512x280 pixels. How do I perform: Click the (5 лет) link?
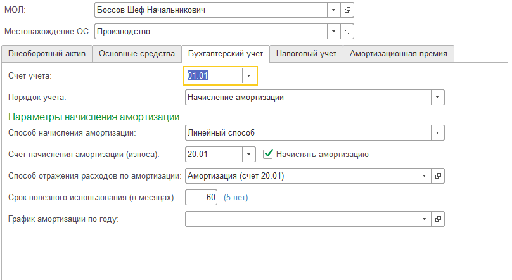235,197
